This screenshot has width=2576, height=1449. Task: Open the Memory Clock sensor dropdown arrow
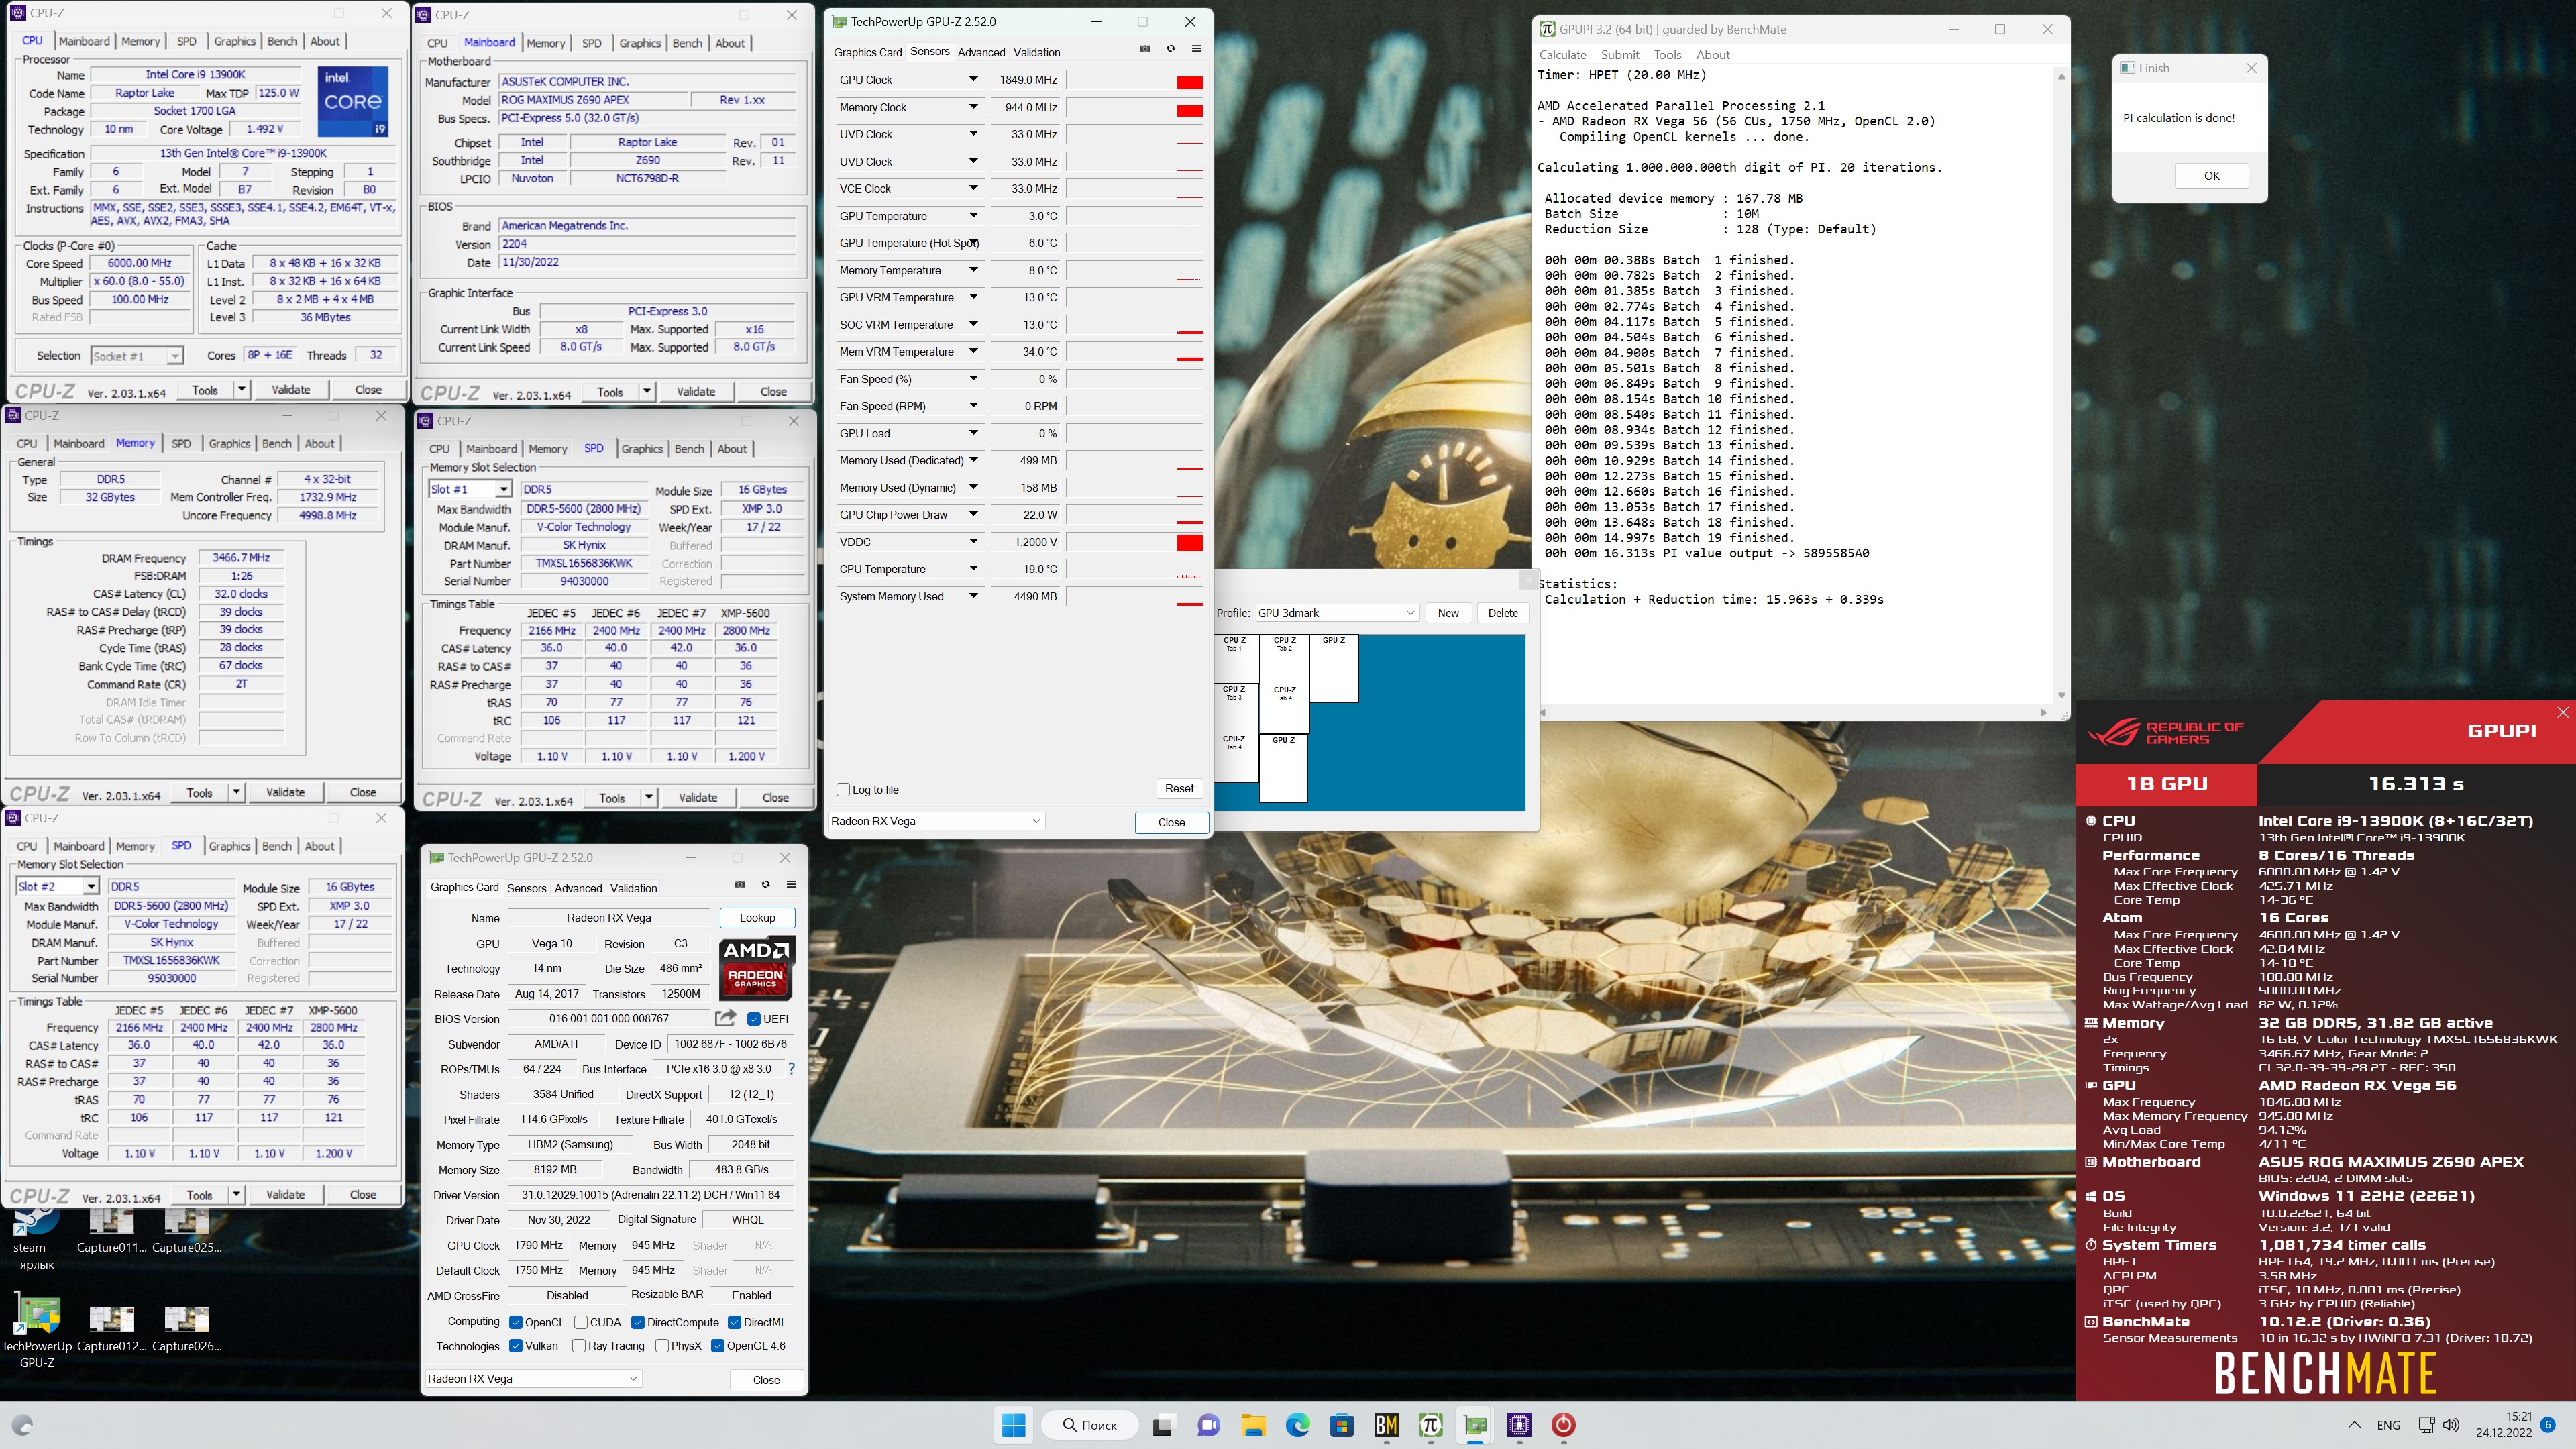point(973,107)
